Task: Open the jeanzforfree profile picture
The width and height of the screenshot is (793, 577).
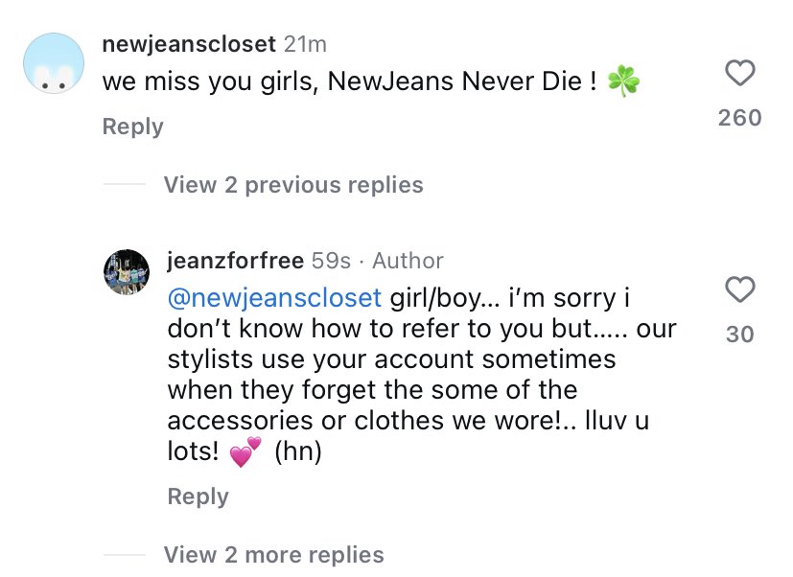Action: [x=127, y=274]
